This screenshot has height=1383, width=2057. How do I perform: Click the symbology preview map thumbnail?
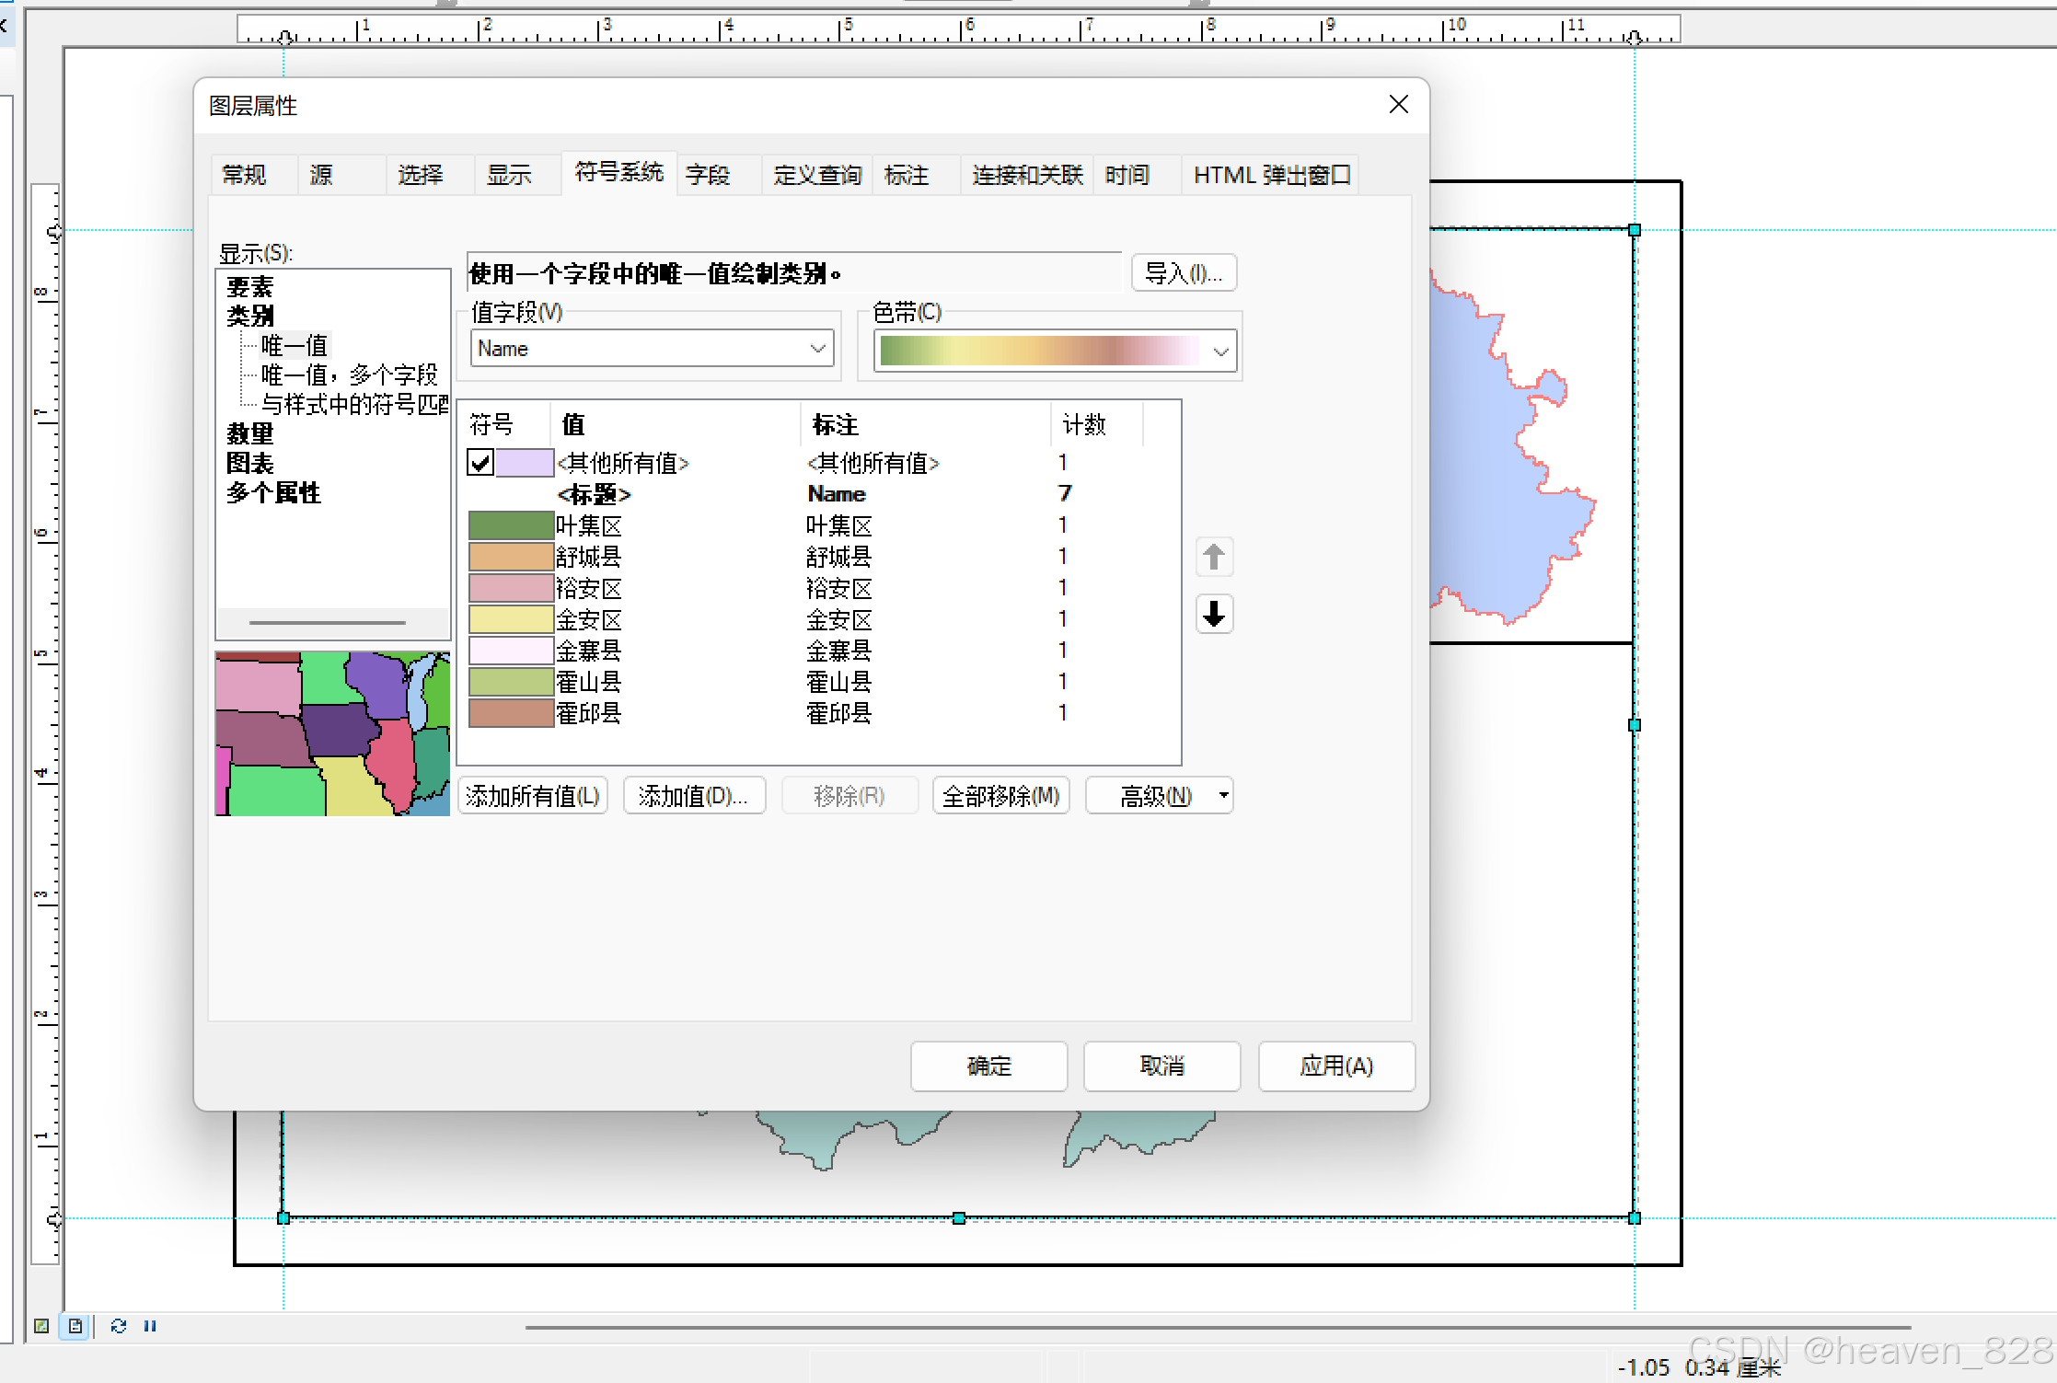pos(332,733)
